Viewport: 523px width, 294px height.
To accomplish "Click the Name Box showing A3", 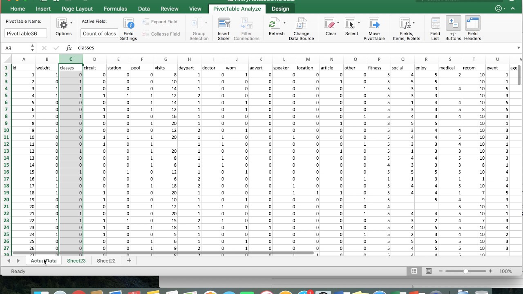I will (16, 48).
